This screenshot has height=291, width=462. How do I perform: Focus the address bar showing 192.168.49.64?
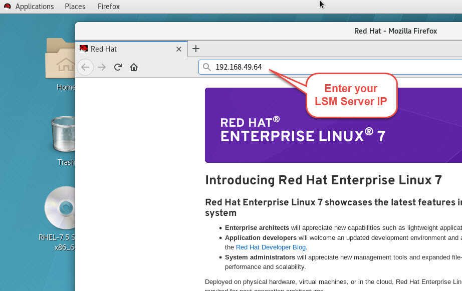[326, 67]
